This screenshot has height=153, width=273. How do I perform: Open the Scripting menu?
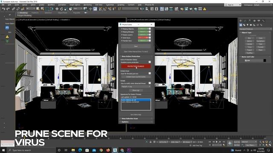(121, 5)
